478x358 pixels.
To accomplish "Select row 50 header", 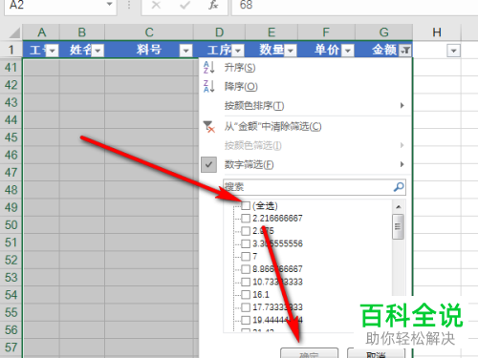I will 11,225.
